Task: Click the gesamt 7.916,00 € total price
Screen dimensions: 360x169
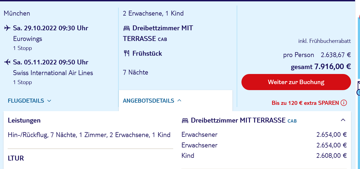Action: [x=321, y=66]
